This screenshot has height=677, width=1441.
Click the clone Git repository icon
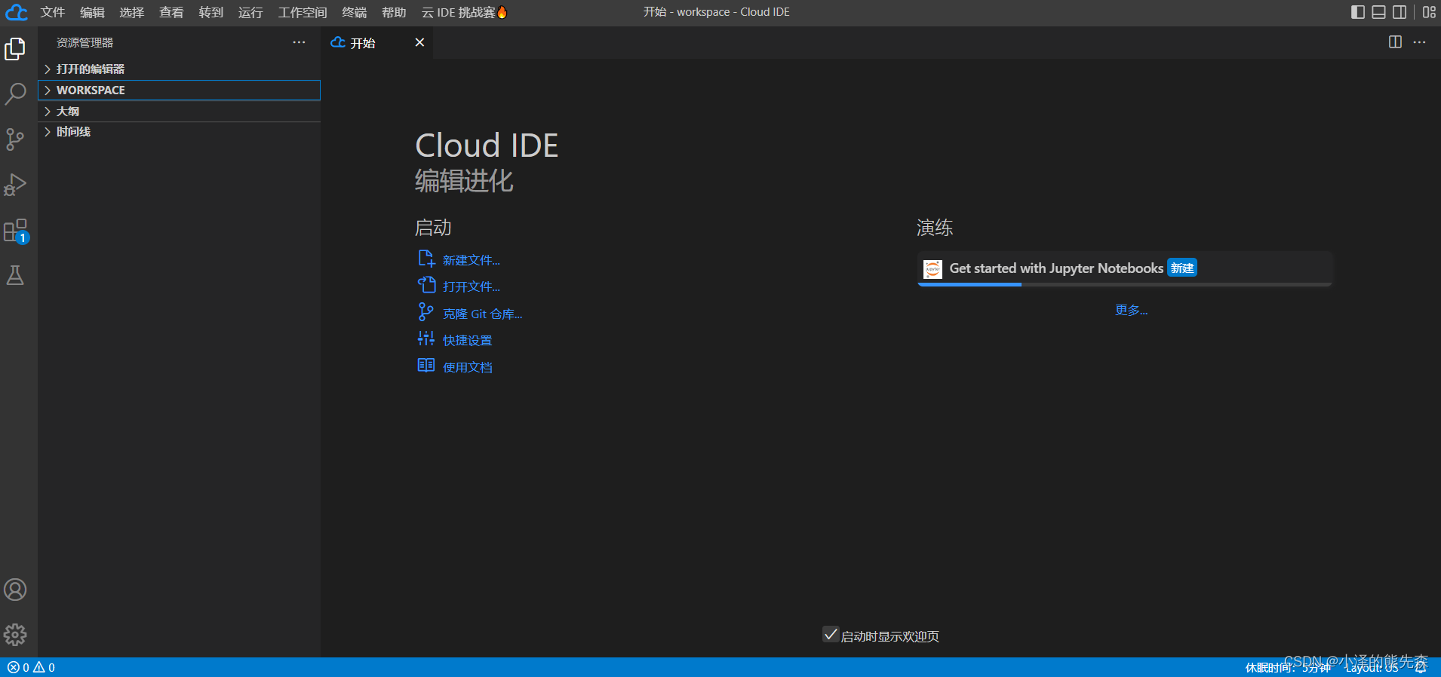(x=426, y=312)
